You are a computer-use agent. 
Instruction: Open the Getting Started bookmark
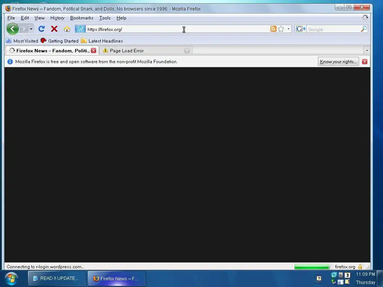(59, 41)
